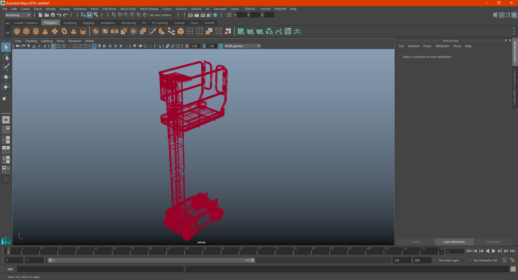Activate the Lasso select tool
This screenshot has width=518, height=280.
(x=6, y=57)
